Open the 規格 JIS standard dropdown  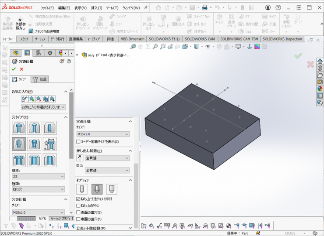point(39,177)
